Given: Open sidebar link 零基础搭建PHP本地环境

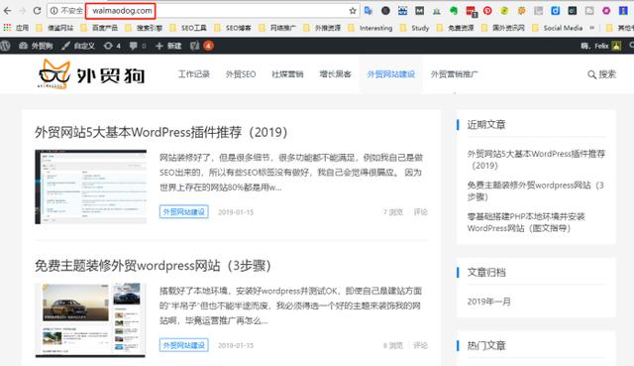Looking at the screenshot, I should pyautogui.click(x=526, y=222).
